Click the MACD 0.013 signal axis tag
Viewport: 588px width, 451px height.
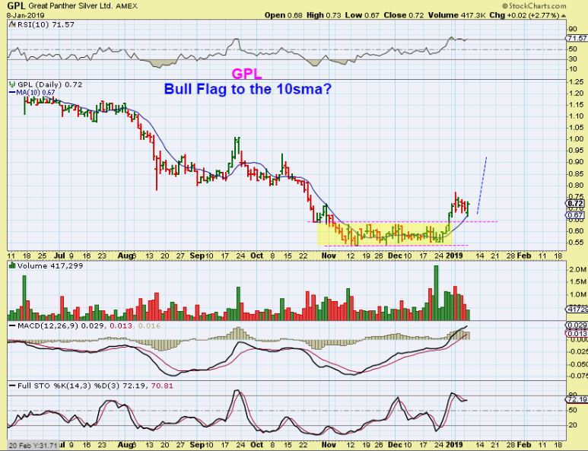[577, 334]
